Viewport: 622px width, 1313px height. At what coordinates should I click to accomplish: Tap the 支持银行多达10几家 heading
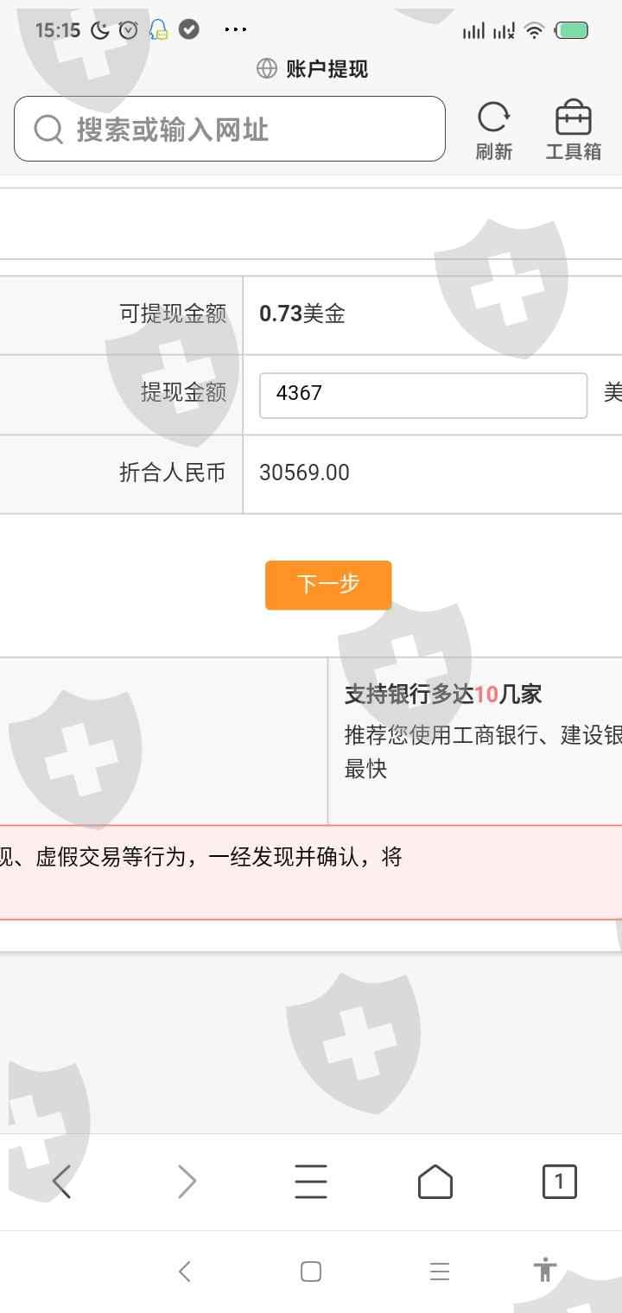click(443, 694)
